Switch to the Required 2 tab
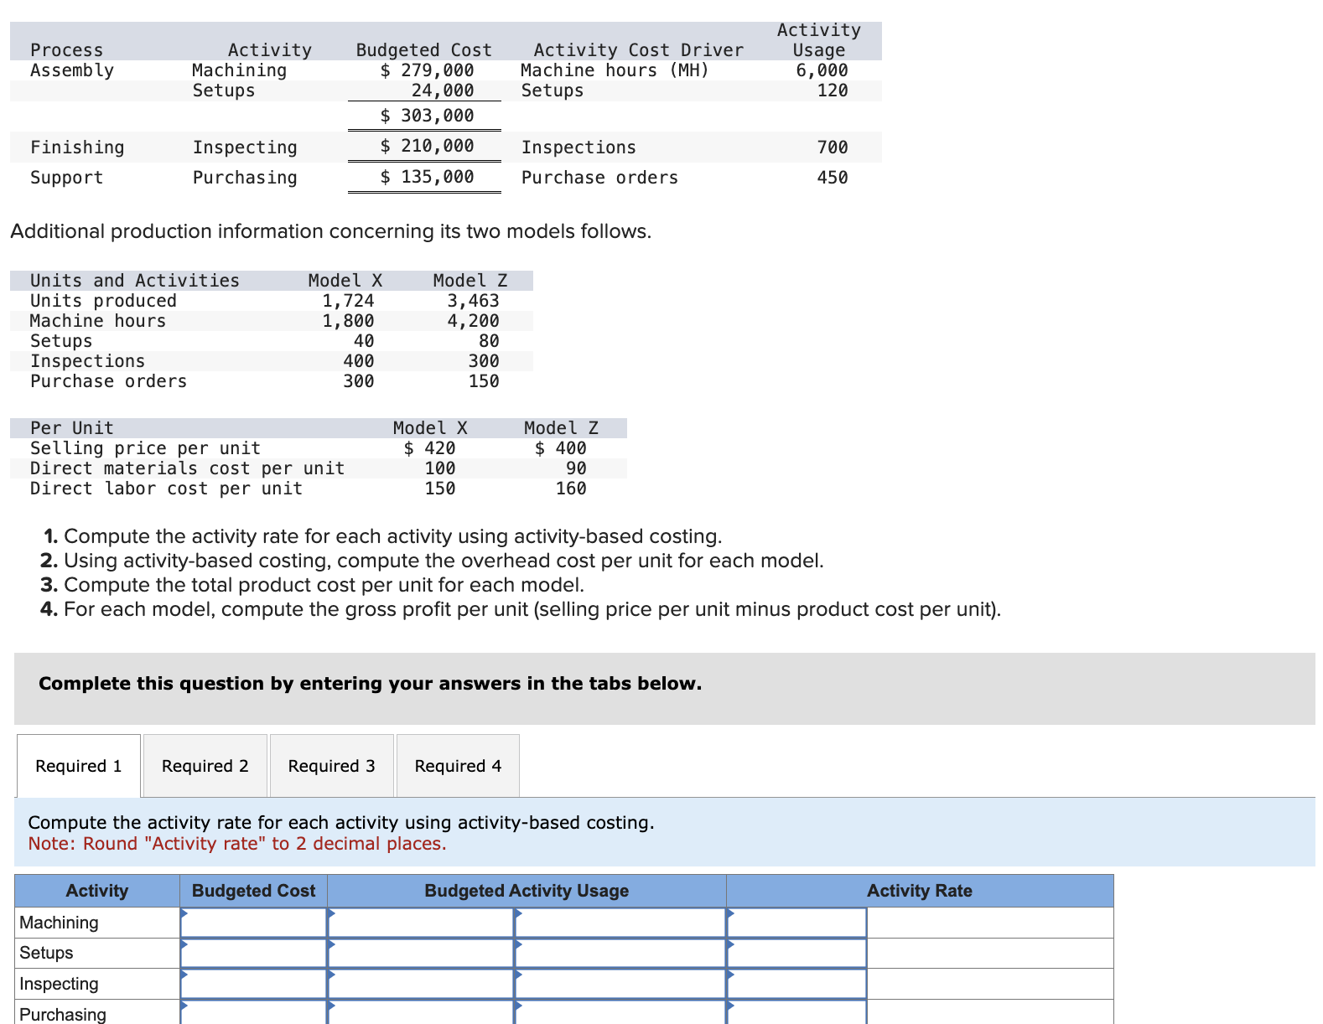Image resolution: width=1323 pixels, height=1024 pixels. click(x=205, y=766)
